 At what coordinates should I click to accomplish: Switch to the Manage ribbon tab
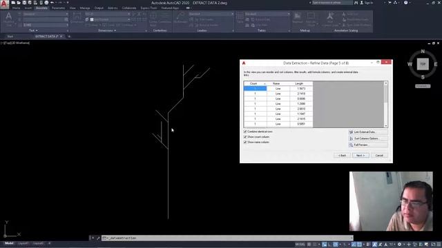coord(85,8)
